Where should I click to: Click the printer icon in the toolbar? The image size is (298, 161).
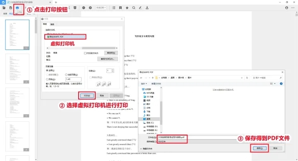pos(17,8)
